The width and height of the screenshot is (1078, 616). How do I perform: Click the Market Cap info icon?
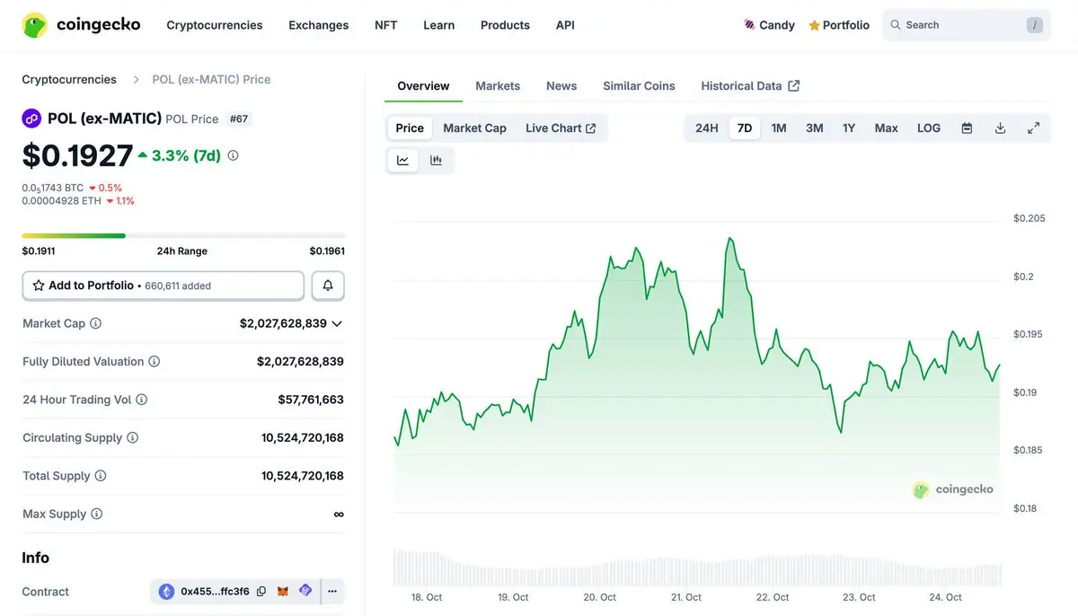96,323
